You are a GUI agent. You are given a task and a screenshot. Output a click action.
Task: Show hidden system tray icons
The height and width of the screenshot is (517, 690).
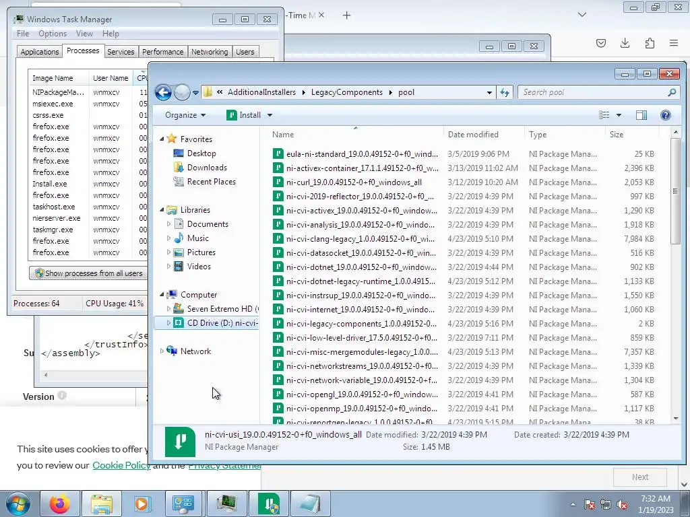coord(573,505)
